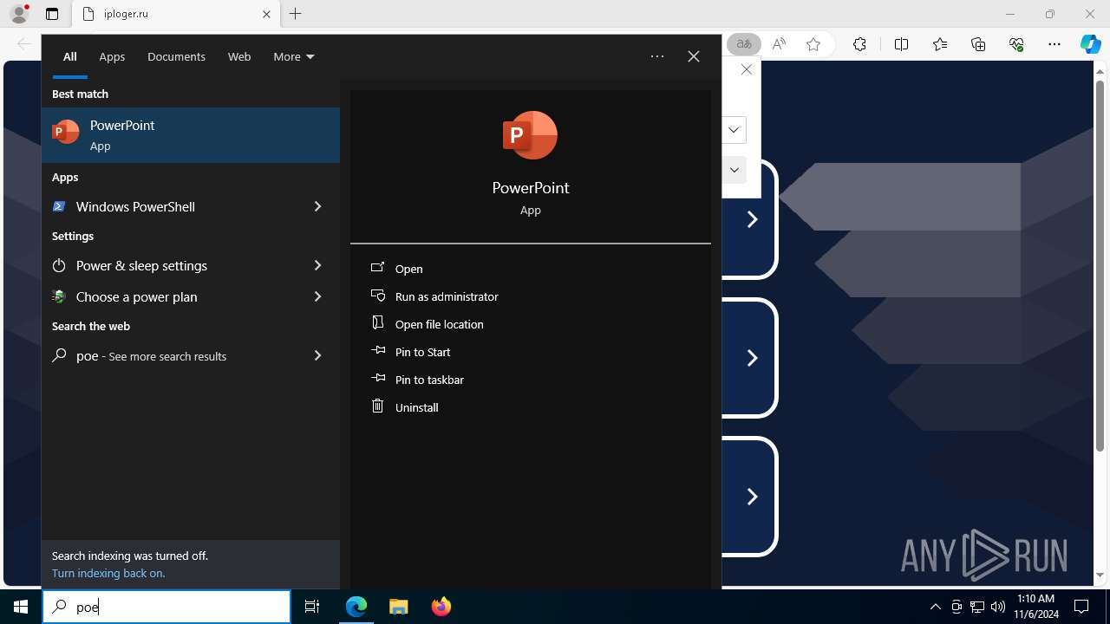Expand Power & sleep settings arrow

click(317, 265)
